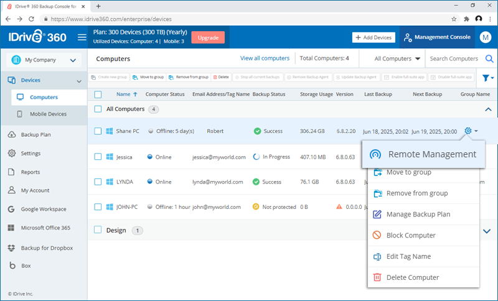Image resolution: width=498 pixels, height=301 pixels.
Task: Select Delete Computer menu entry
Action: pos(423,277)
